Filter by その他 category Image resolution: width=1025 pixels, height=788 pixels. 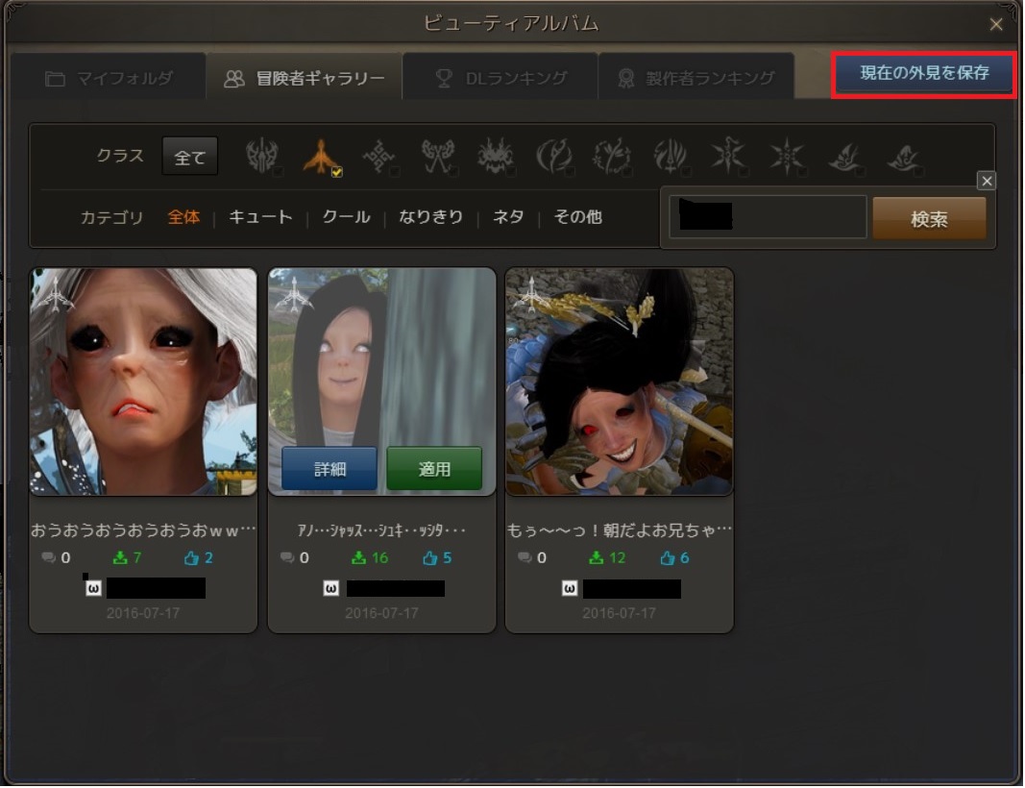point(578,217)
